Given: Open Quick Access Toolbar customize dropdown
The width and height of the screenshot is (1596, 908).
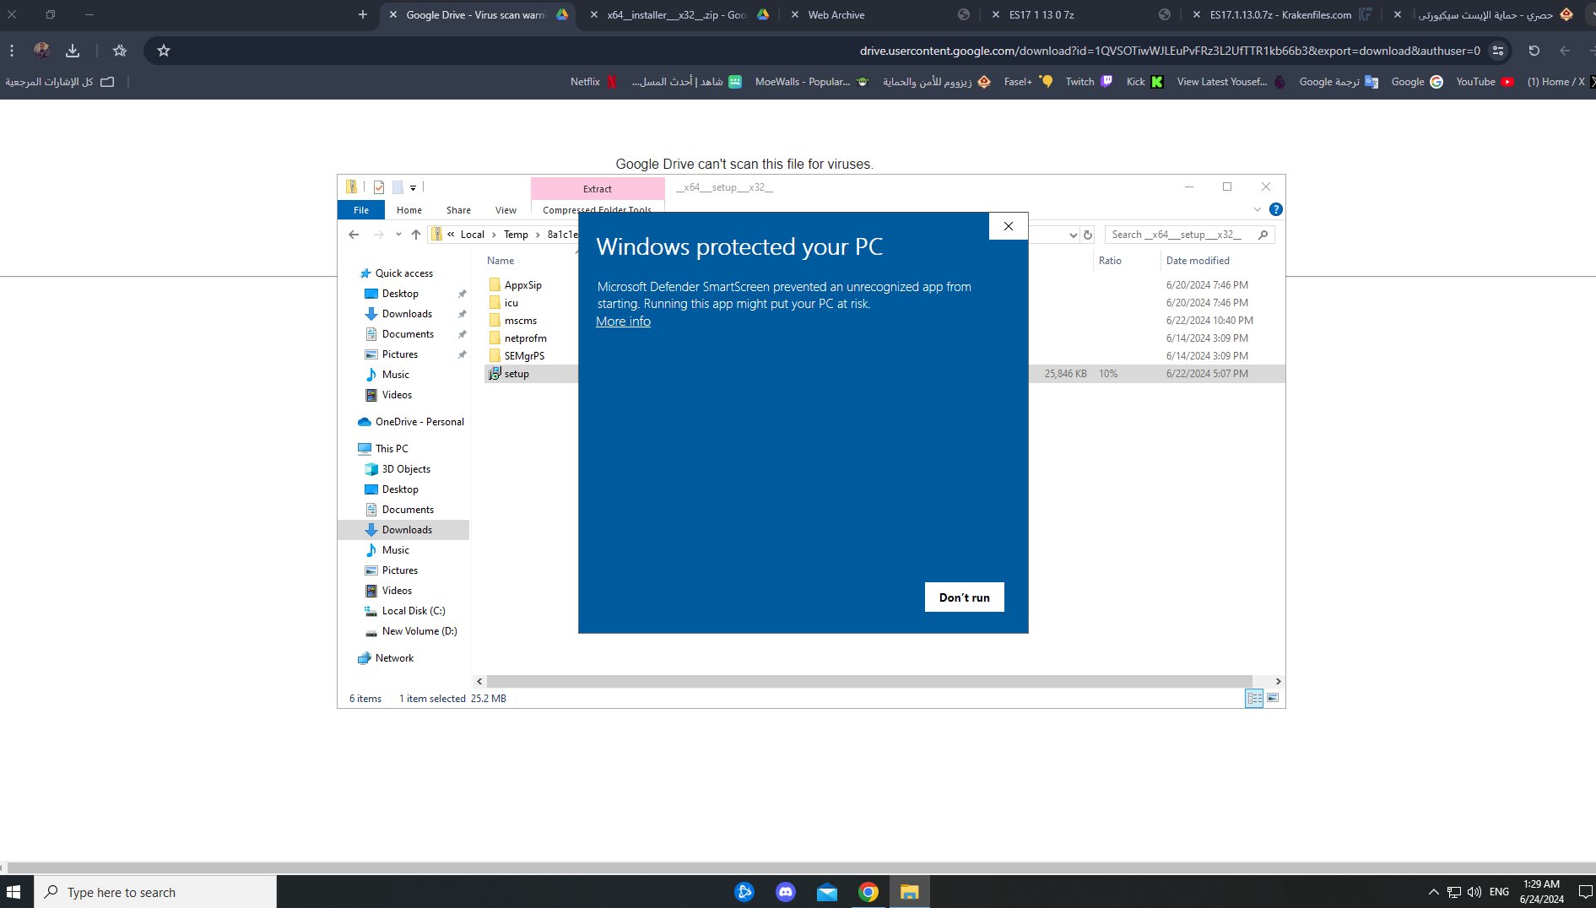Looking at the screenshot, I should [413, 187].
